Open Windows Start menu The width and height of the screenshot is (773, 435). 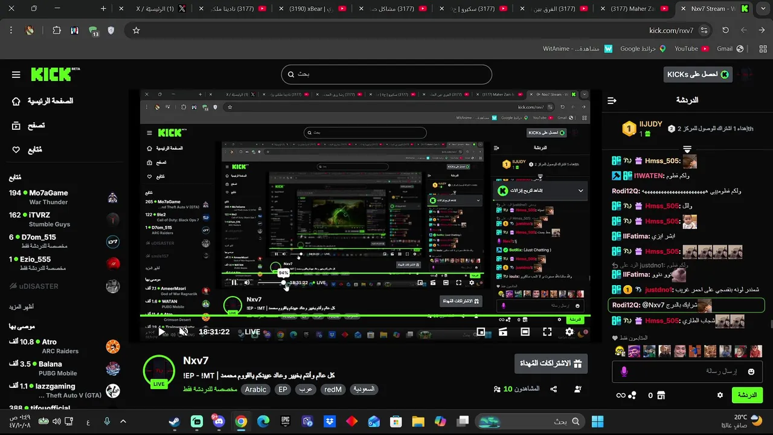pyautogui.click(x=598, y=421)
